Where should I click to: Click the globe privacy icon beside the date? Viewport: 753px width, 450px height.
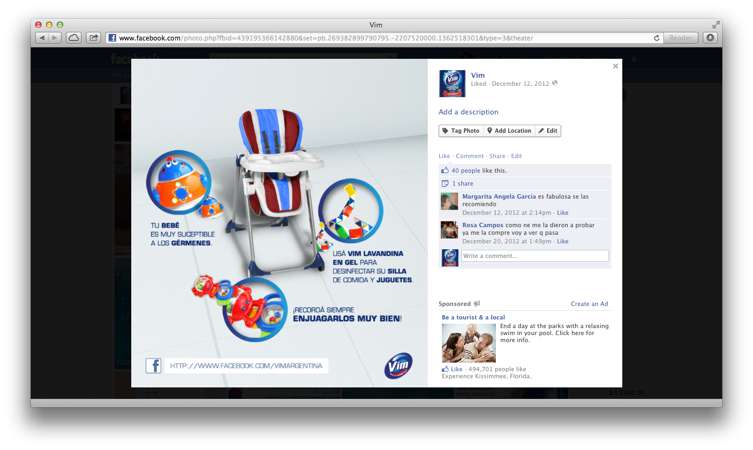[x=555, y=83]
